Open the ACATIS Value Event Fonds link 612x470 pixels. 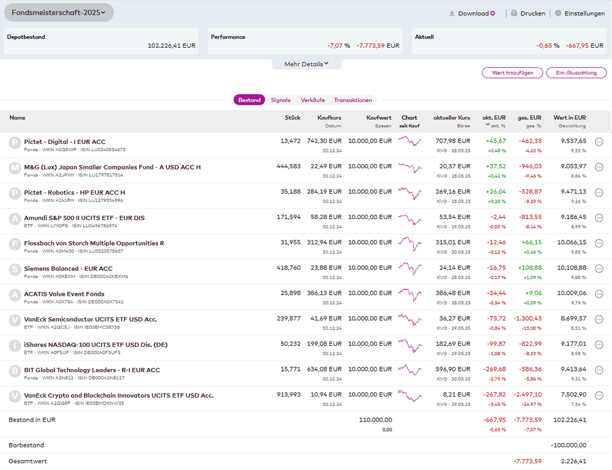click(64, 294)
